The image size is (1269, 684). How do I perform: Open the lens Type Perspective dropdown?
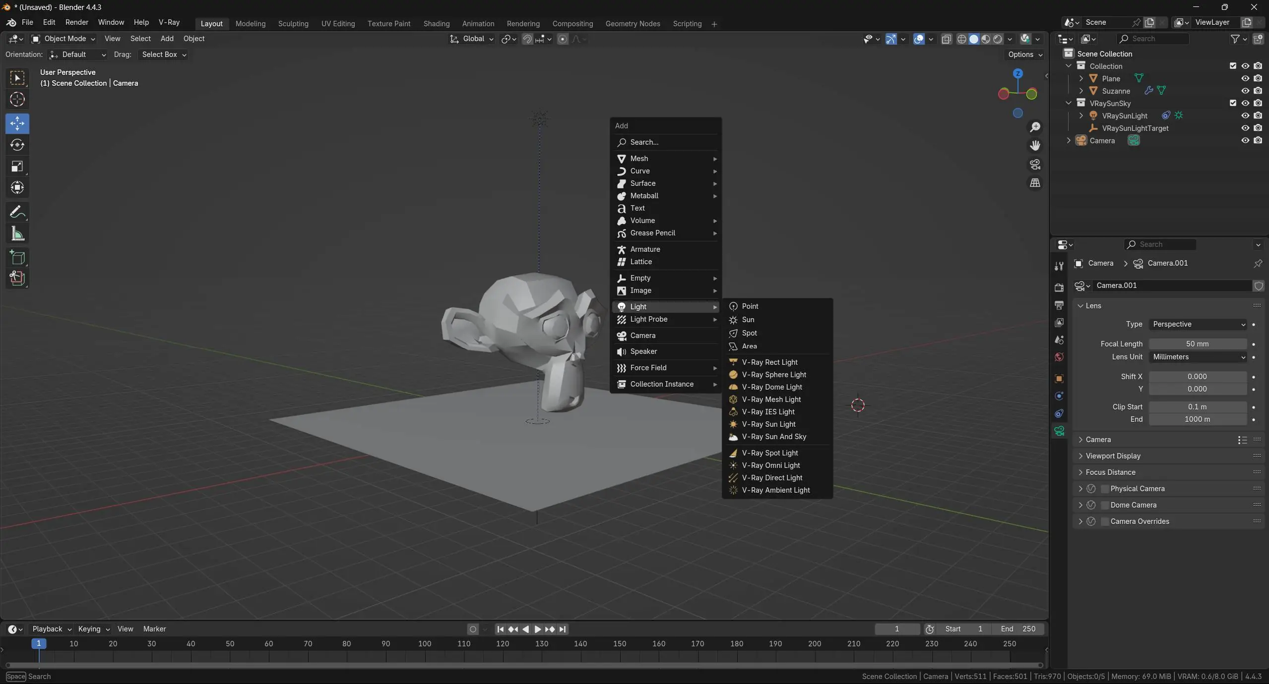click(x=1198, y=324)
